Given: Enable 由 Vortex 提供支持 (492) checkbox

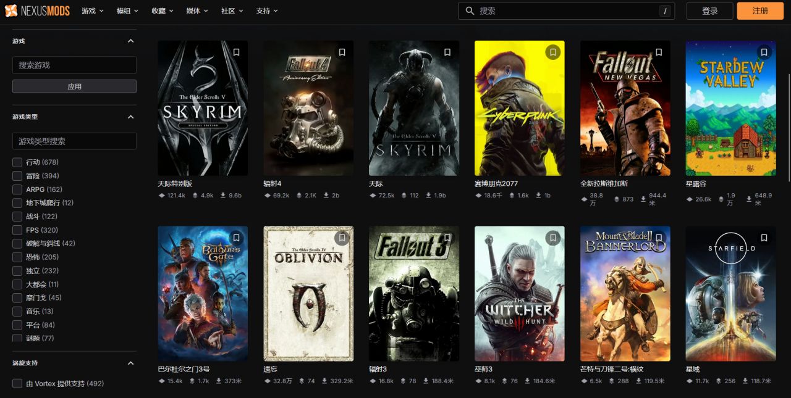Looking at the screenshot, I should tap(17, 384).
